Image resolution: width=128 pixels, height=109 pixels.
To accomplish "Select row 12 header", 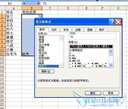I will [x=3, y=58].
